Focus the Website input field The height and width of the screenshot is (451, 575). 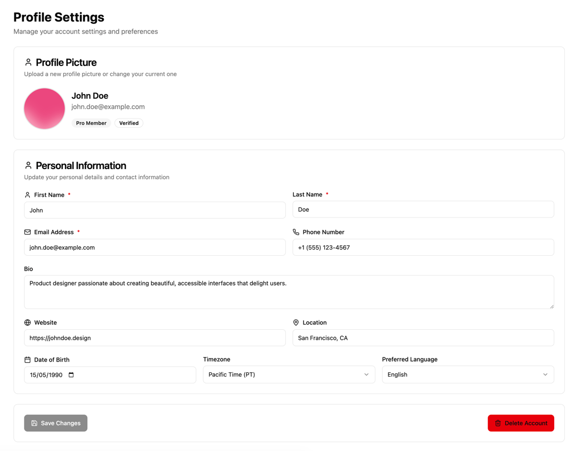[x=155, y=338]
